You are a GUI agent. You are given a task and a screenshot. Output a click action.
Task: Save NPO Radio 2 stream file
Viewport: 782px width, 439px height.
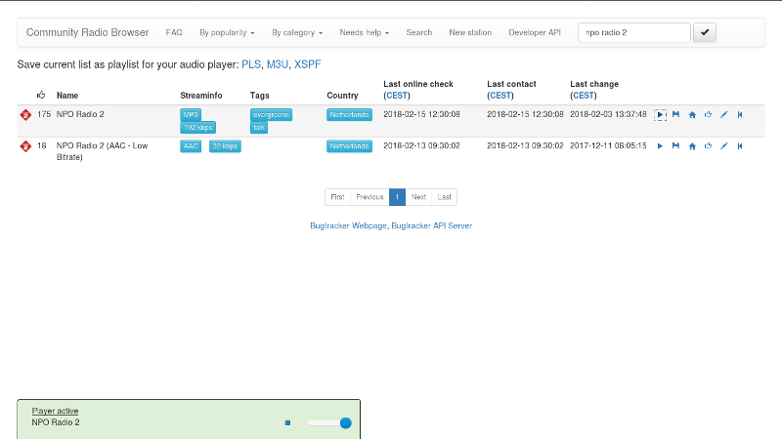pyautogui.click(x=675, y=114)
